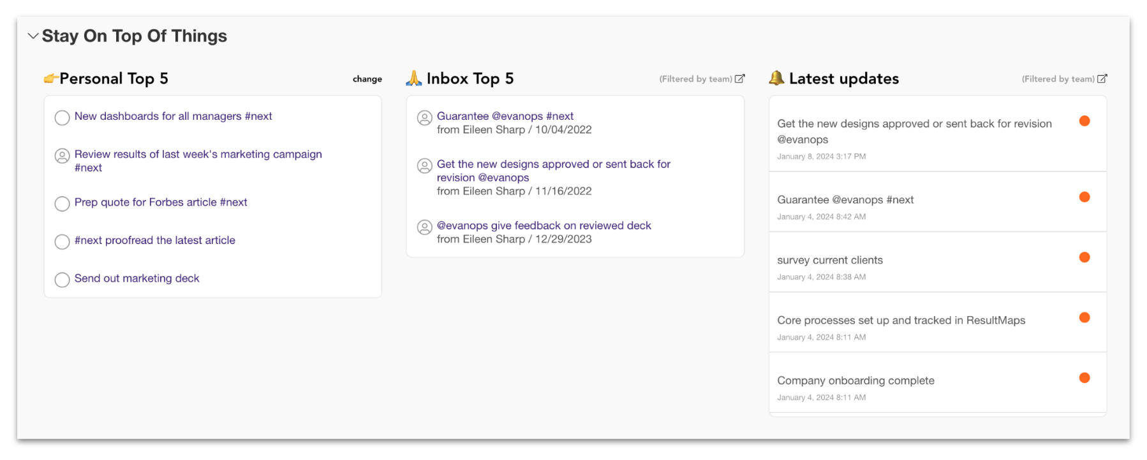
Task: Collapse the Stay On Top Of Things section
Action: [x=33, y=36]
